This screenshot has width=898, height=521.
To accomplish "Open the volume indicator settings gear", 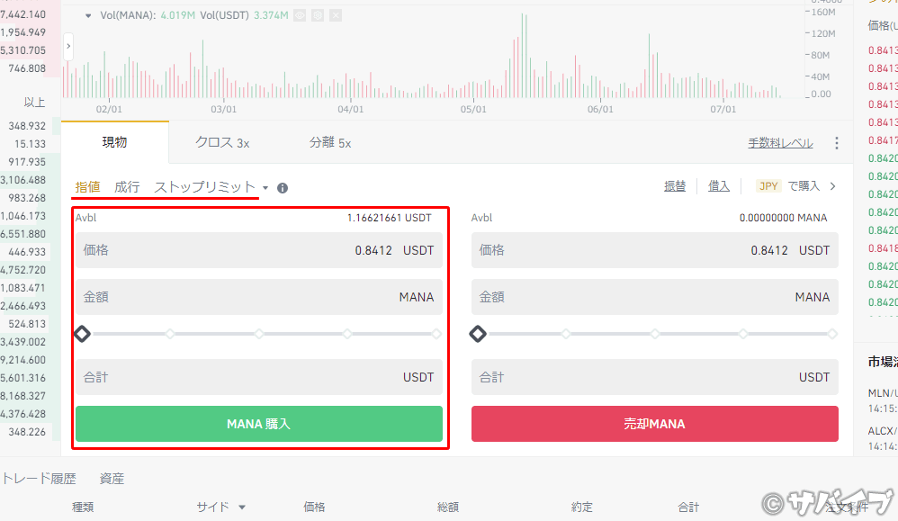I will (x=318, y=15).
